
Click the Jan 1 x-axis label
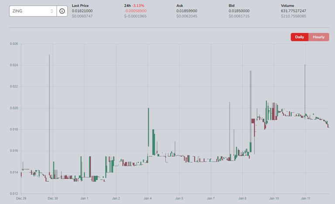pos(84,198)
